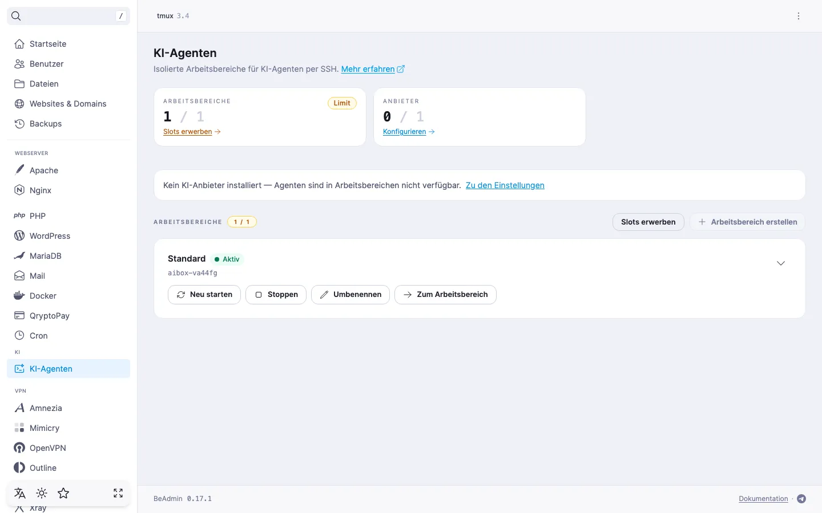The width and height of the screenshot is (822, 513).
Task: Go to MariaDB section
Action: (68, 256)
